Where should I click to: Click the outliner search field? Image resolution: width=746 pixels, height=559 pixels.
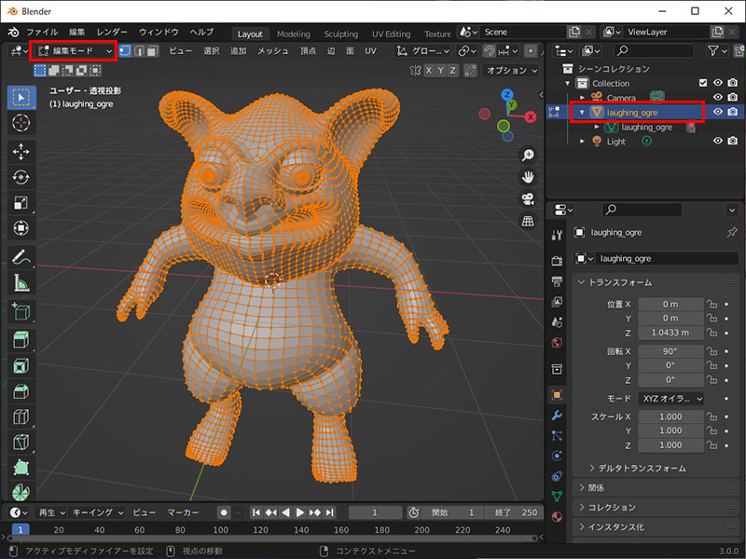(x=654, y=51)
